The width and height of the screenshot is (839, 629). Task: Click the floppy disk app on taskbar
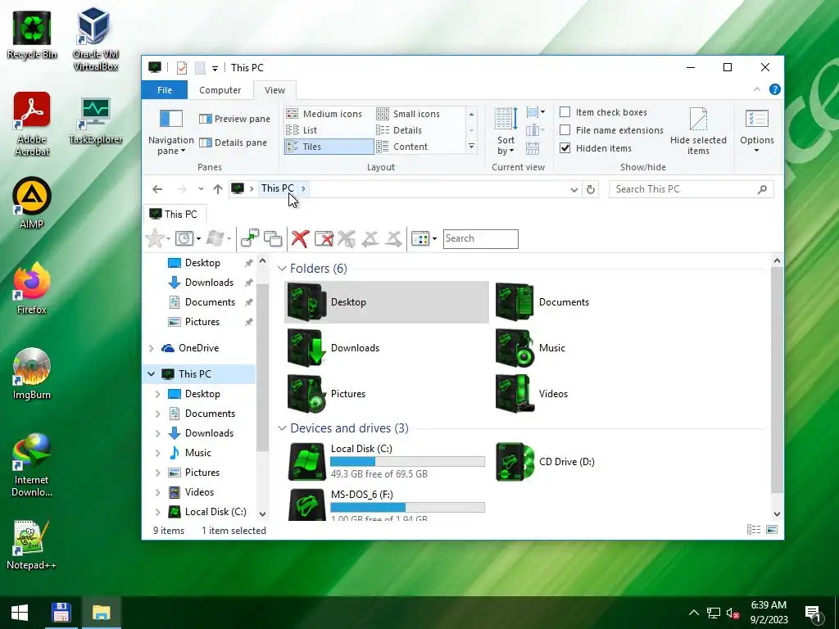[61, 613]
